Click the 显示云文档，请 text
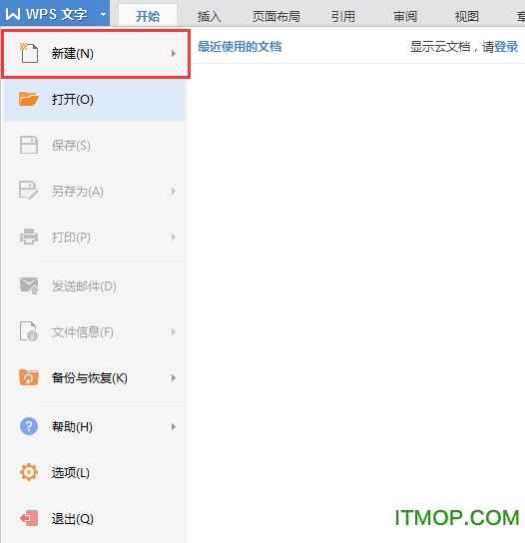 [452, 46]
